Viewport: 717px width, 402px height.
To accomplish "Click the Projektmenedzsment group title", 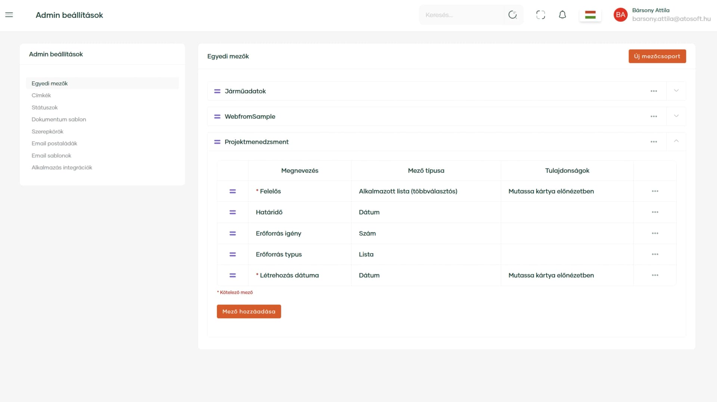I will pyautogui.click(x=257, y=142).
